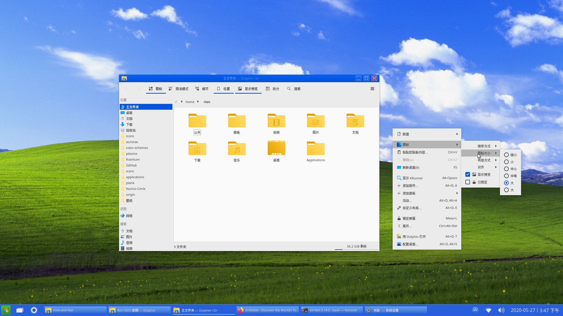
Task: Click the breadcrumb arrow after home
Action: click(x=198, y=102)
